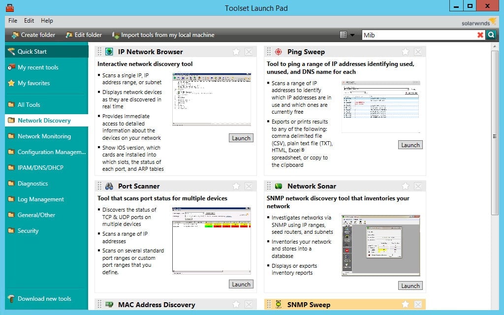Viewport: 504px width, 315px height.
Task: Click Edit folder in the toolbar
Action: 84,35
